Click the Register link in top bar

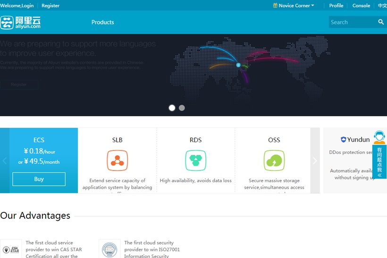pos(50,6)
